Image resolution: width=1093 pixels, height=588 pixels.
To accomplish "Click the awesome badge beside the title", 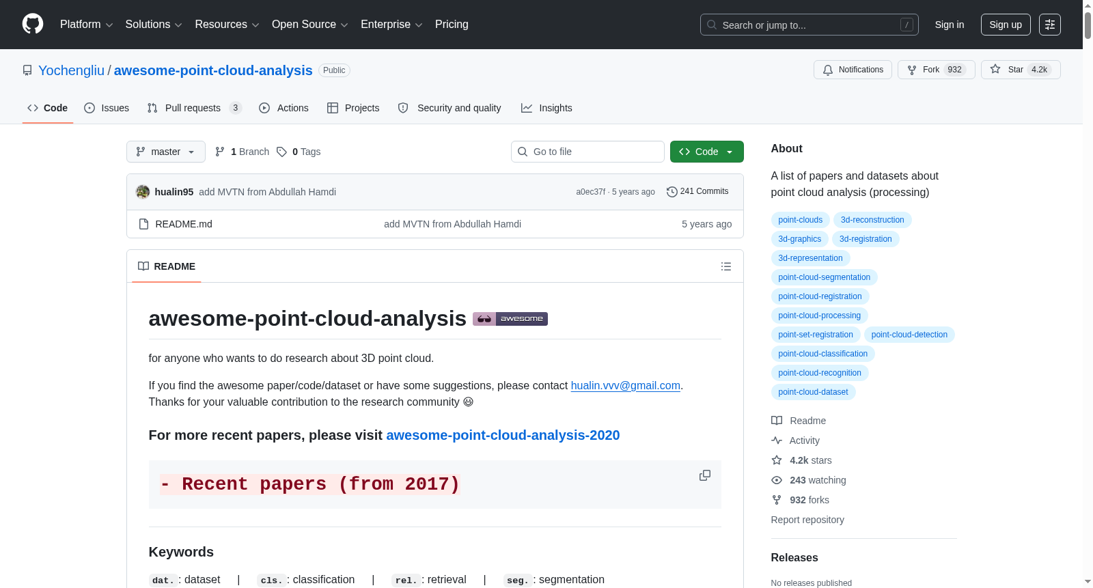I will (x=510, y=319).
